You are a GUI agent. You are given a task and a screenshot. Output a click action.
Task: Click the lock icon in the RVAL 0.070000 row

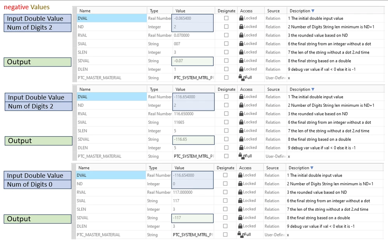241,35
